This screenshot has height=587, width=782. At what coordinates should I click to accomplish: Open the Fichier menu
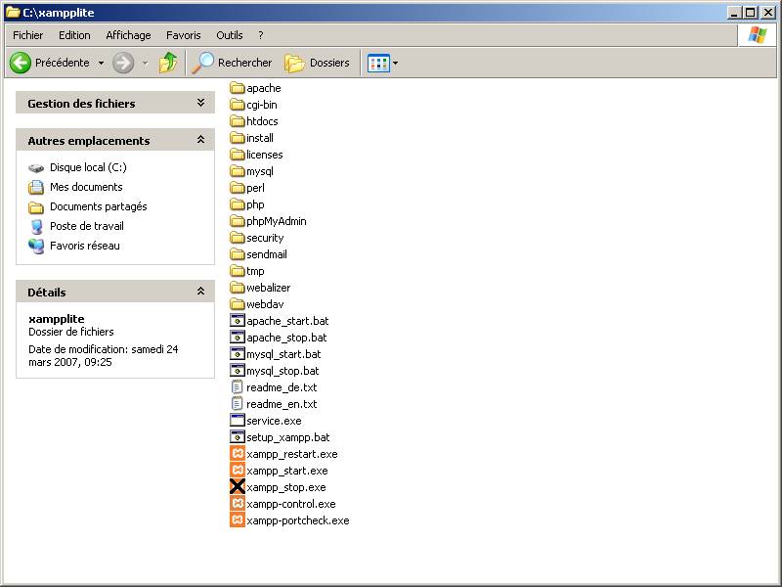(28, 35)
